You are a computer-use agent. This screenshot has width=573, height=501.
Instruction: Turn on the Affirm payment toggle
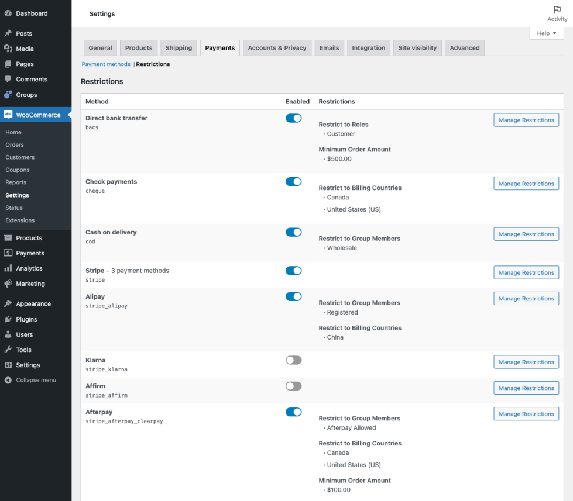tap(293, 386)
